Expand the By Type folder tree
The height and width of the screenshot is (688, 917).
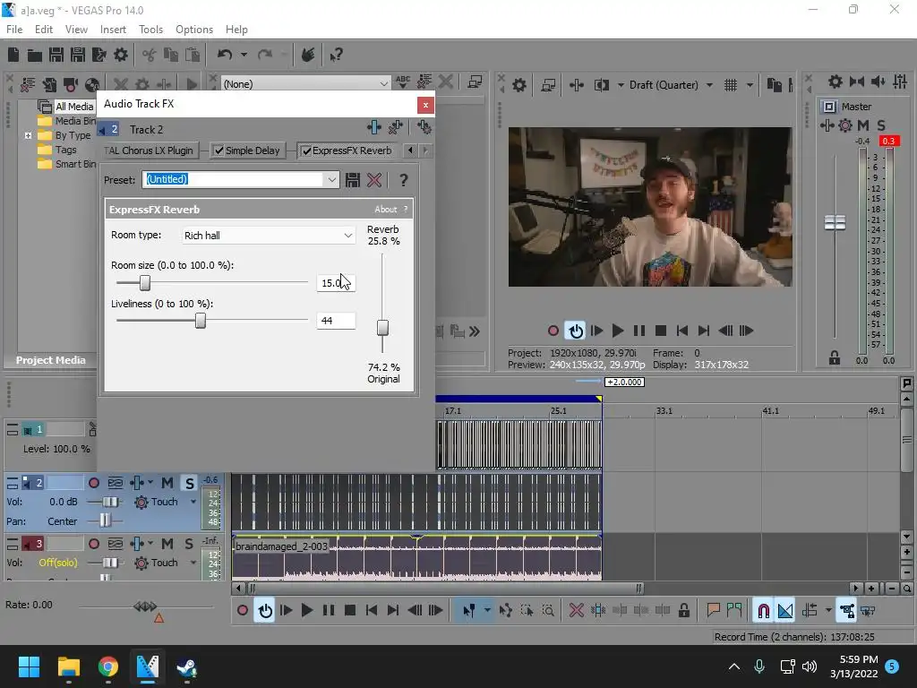pos(28,136)
